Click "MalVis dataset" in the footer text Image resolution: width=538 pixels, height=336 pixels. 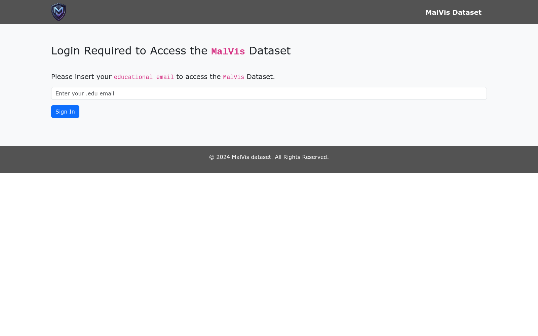[252, 157]
